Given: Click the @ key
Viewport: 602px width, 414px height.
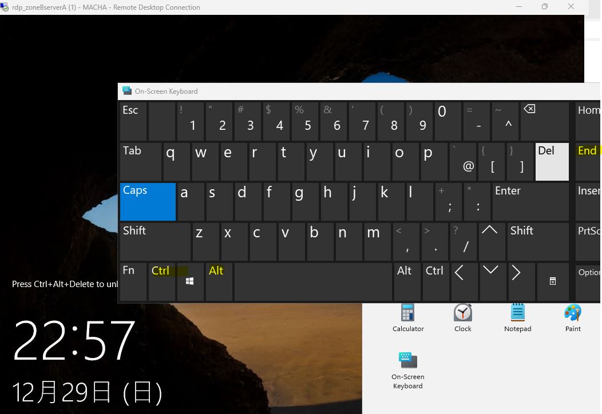Looking at the screenshot, I should (x=463, y=161).
